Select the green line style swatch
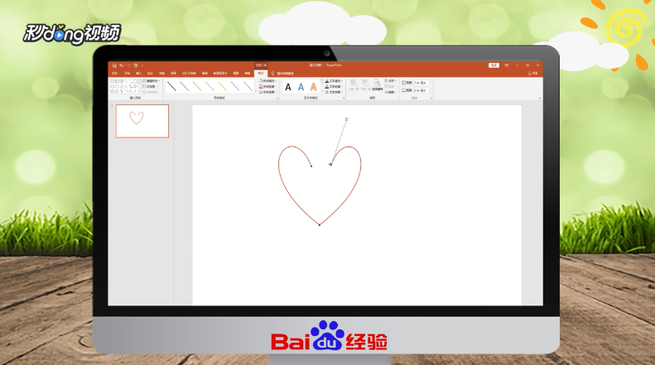The image size is (655, 365). (x=248, y=86)
